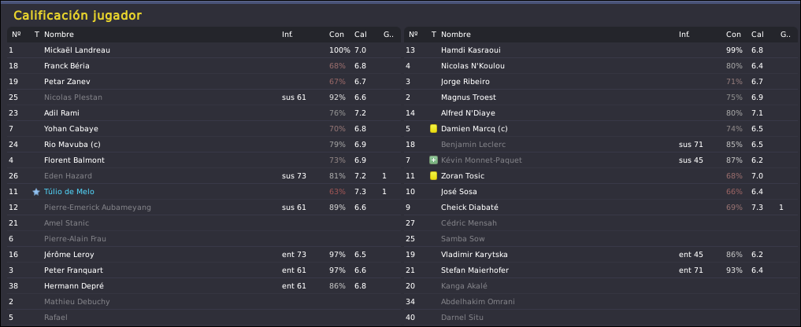Open Stefan Maierhofer player entry

475,270
